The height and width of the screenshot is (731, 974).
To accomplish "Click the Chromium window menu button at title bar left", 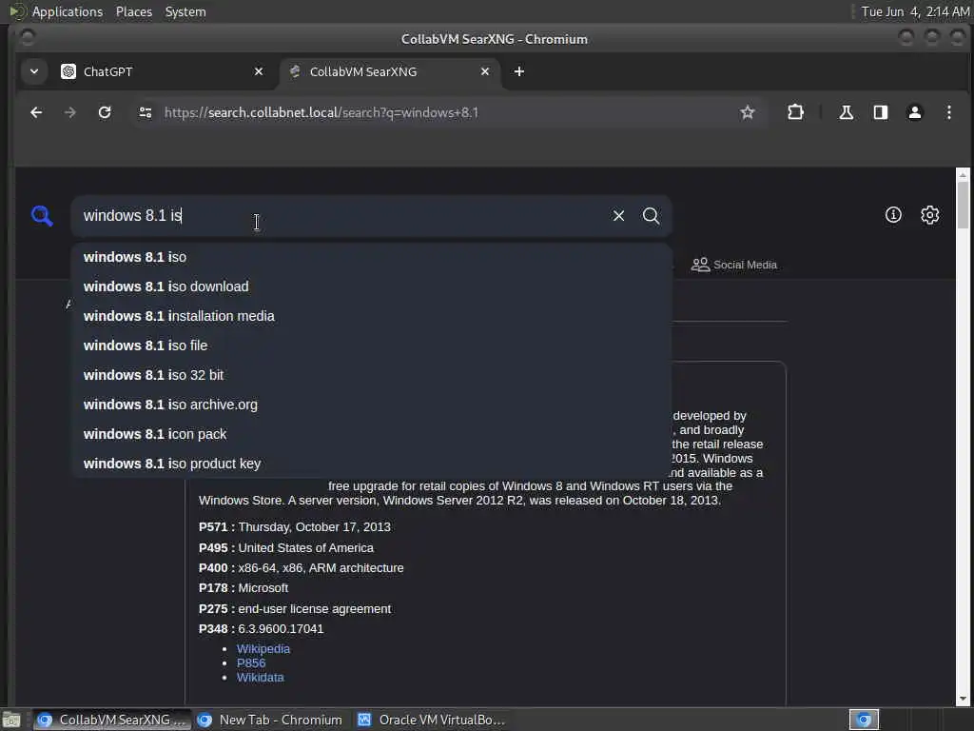I will pos(28,38).
